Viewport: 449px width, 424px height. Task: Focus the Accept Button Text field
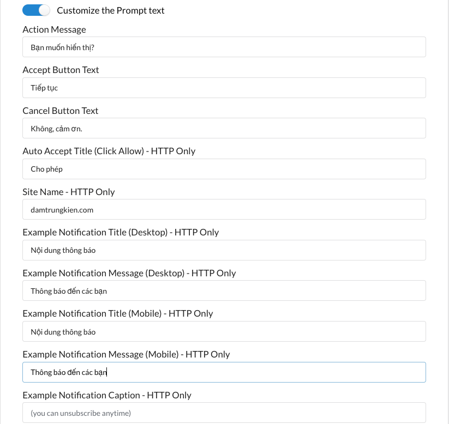(x=224, y=88)
